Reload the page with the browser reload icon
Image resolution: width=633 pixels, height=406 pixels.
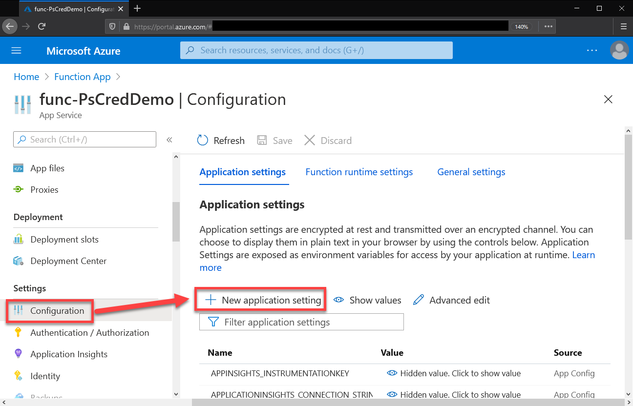(42, 26)
